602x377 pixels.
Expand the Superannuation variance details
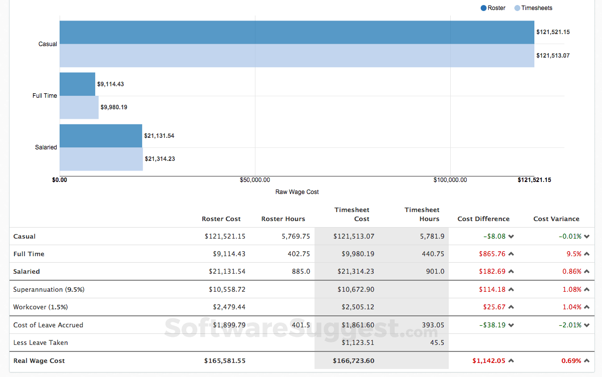click(586, 289)
